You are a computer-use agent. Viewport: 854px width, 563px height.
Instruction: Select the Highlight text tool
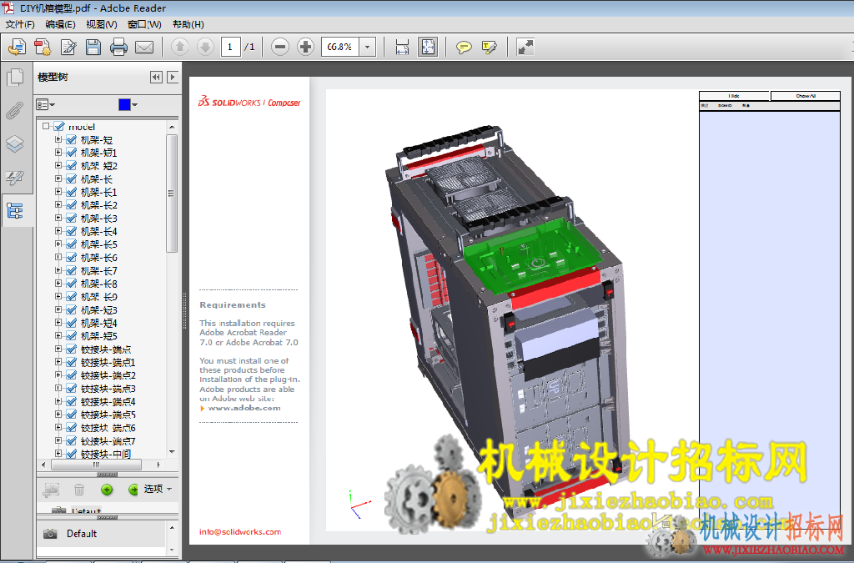pyautogui.click(x=490, y=48)
